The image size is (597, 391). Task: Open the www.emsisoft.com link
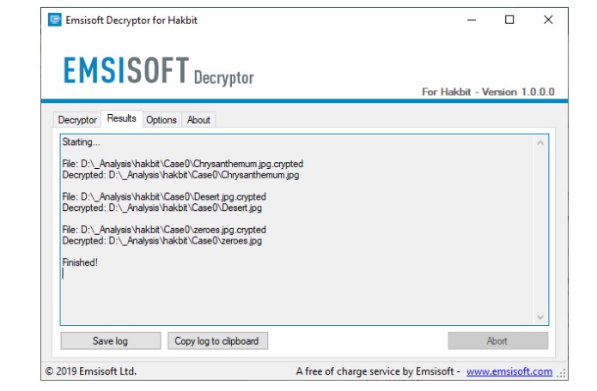(x=509, y=371)
